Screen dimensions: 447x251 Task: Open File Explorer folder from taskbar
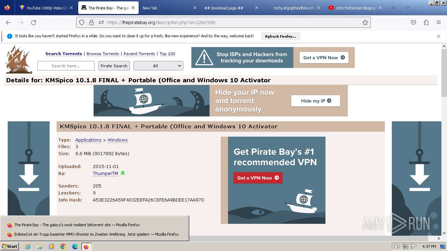pos(39,246)
